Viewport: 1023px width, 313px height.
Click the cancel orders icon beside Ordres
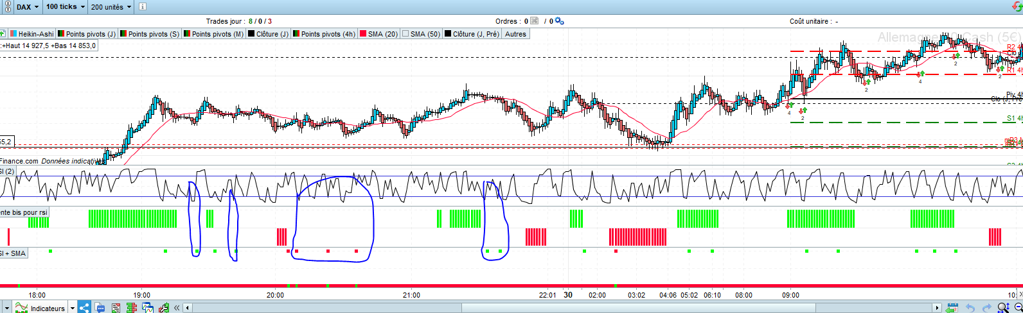[534, 21]
